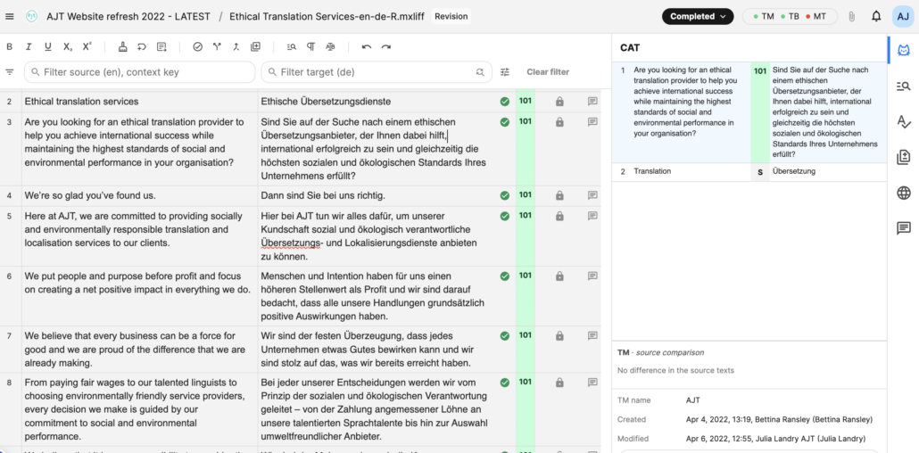Screen dimensions: 919x453
Task: Click the target text 'Dann sind Sie bei uns richtig.'
Action: pyautogui.click(x=323, y=195)
